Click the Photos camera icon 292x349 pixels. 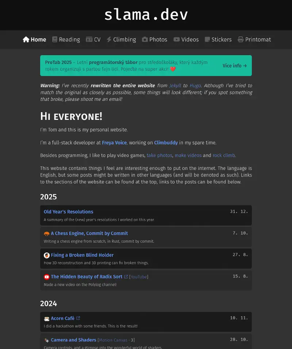145,39
